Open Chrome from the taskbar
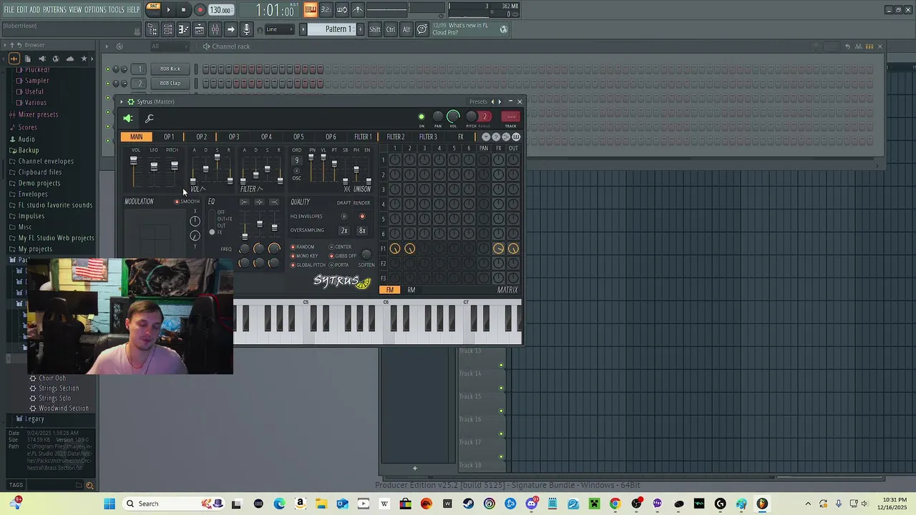This screenshot has height=515, width=916. [x=615, y=504]
